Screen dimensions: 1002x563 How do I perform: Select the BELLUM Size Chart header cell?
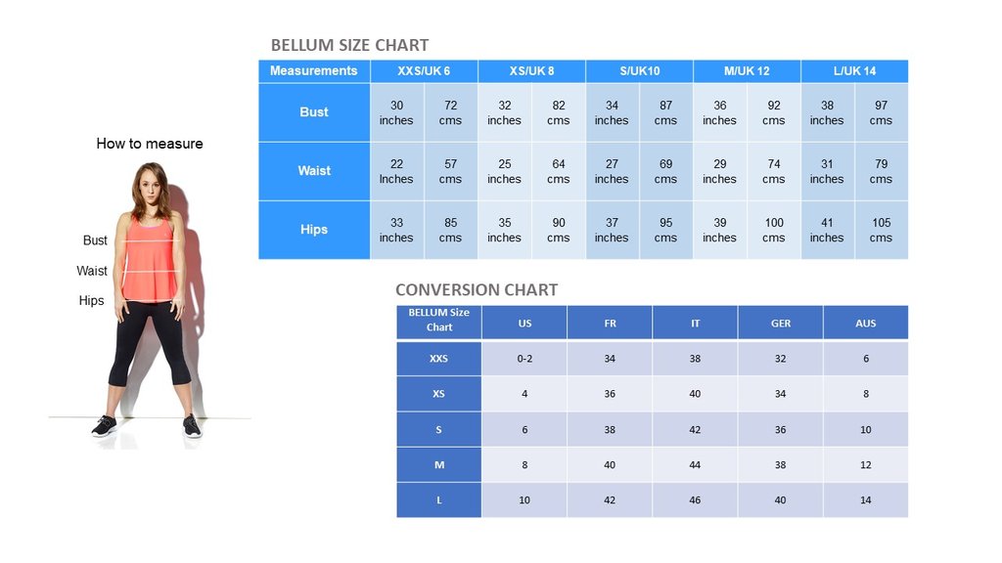tap(438, 321)
